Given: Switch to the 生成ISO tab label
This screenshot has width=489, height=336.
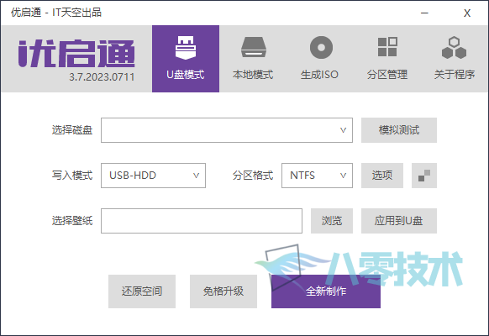Looking at the screenshot, I should point(319,75).
